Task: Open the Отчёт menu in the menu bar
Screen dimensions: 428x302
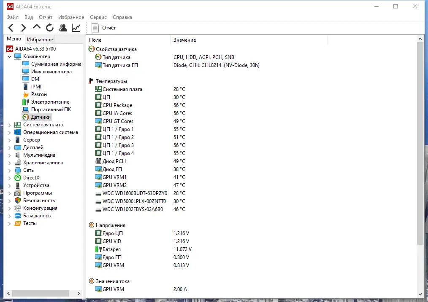Action: pos(46,17)
